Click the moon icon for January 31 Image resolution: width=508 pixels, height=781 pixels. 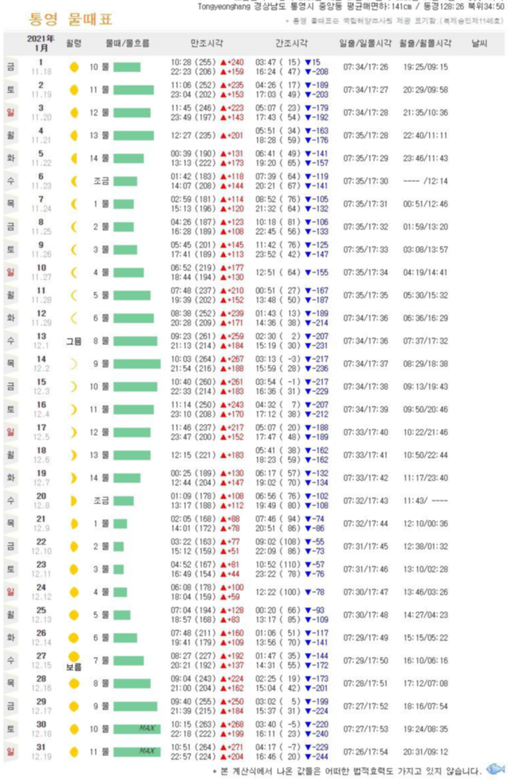74,751
